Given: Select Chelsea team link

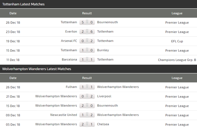Looking at the screenshot, I should pyautogui.click(x=103, y=124).
